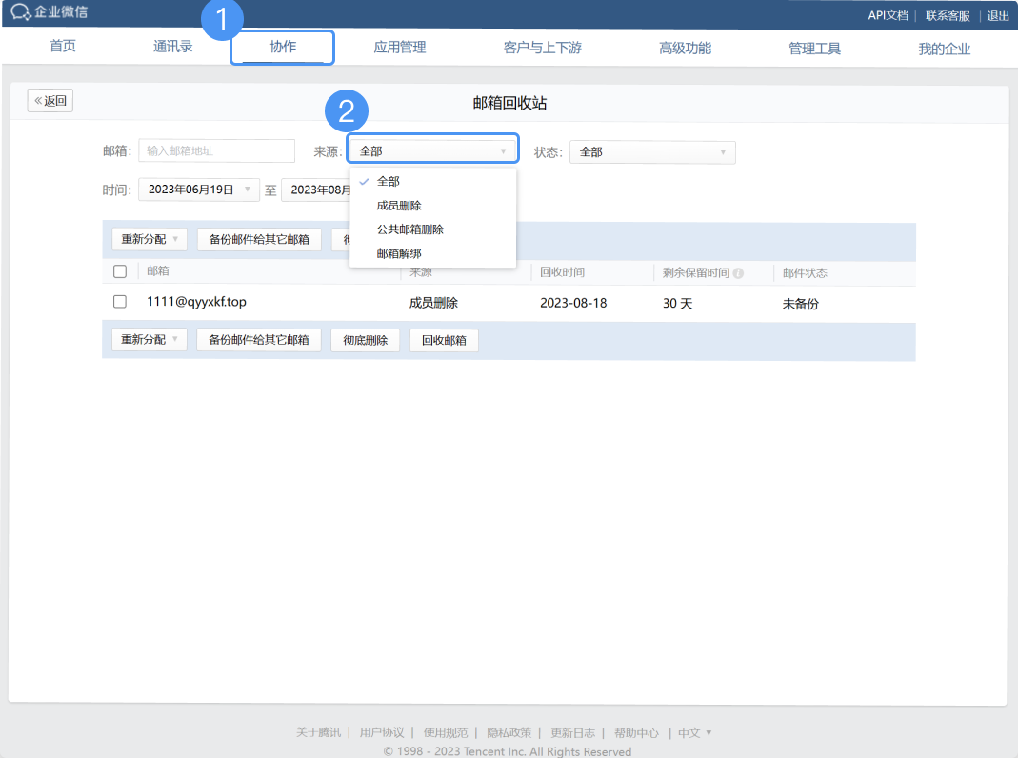This screenshot has width=1018, height=758.
Task: Open the 中文 language selector in footer
Action: [689, 733]
